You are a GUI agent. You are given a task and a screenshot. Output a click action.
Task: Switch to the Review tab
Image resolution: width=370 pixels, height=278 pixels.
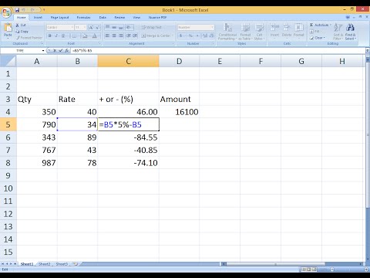pos(119,18)
